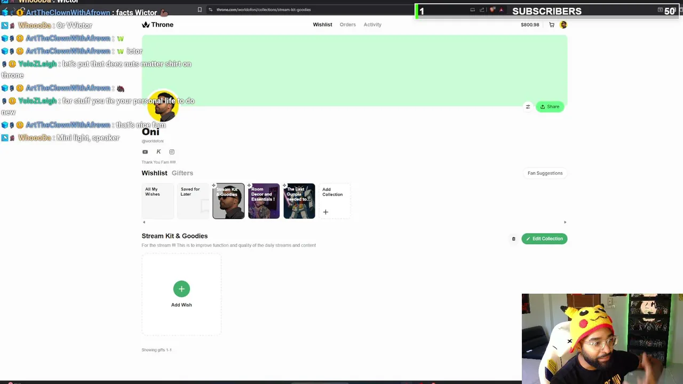The height and width of the screenshot is (384, 683).
Task: Click the 'Thank You Fam' bio text
Action: [x=158, y=162]
